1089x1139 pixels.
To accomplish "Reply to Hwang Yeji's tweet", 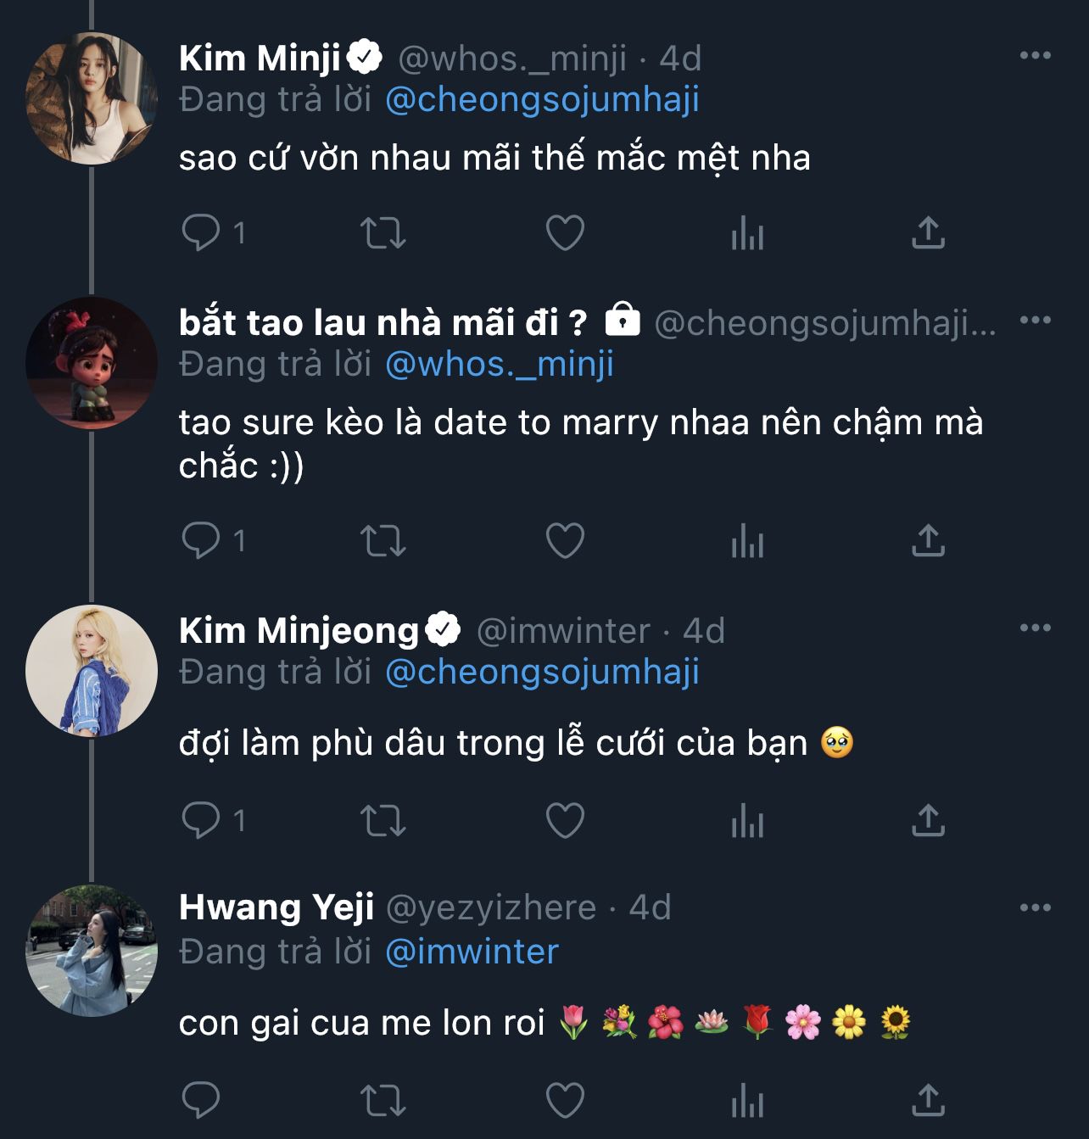I will (201, 1101).
